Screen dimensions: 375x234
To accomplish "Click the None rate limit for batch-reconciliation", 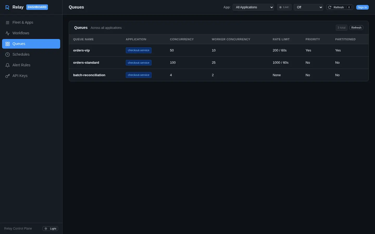I will pos(277,75).
